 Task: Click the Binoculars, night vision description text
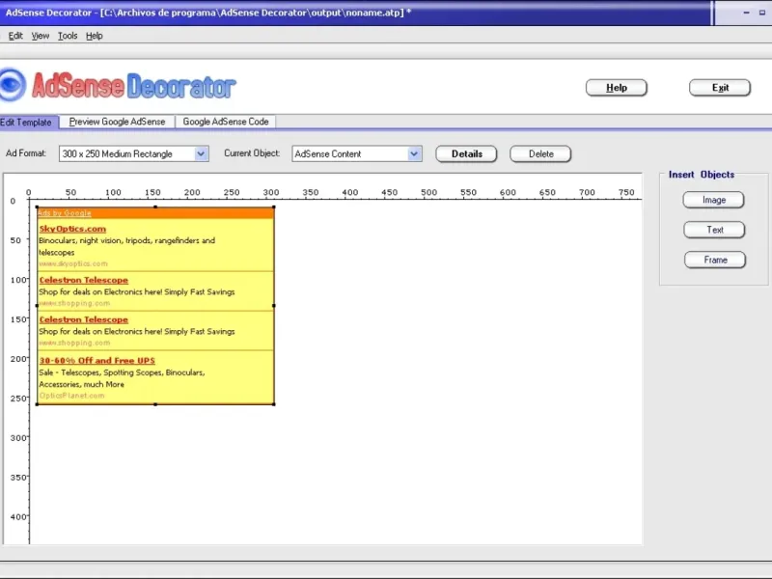tap(127, 246)
